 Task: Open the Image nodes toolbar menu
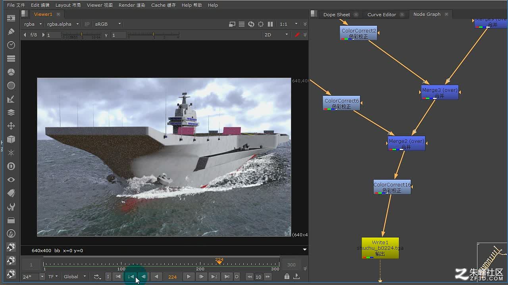click(x=11, y=18)
